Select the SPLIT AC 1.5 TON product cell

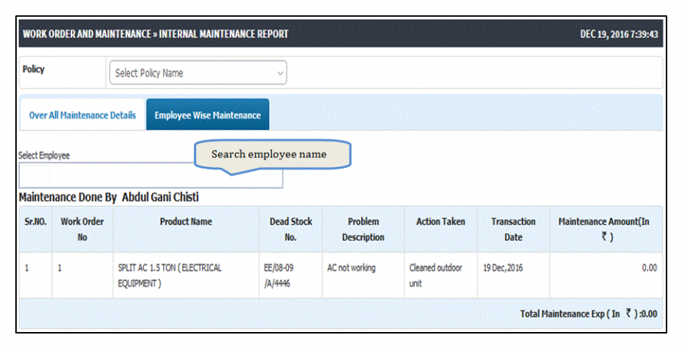click(169, 276)
